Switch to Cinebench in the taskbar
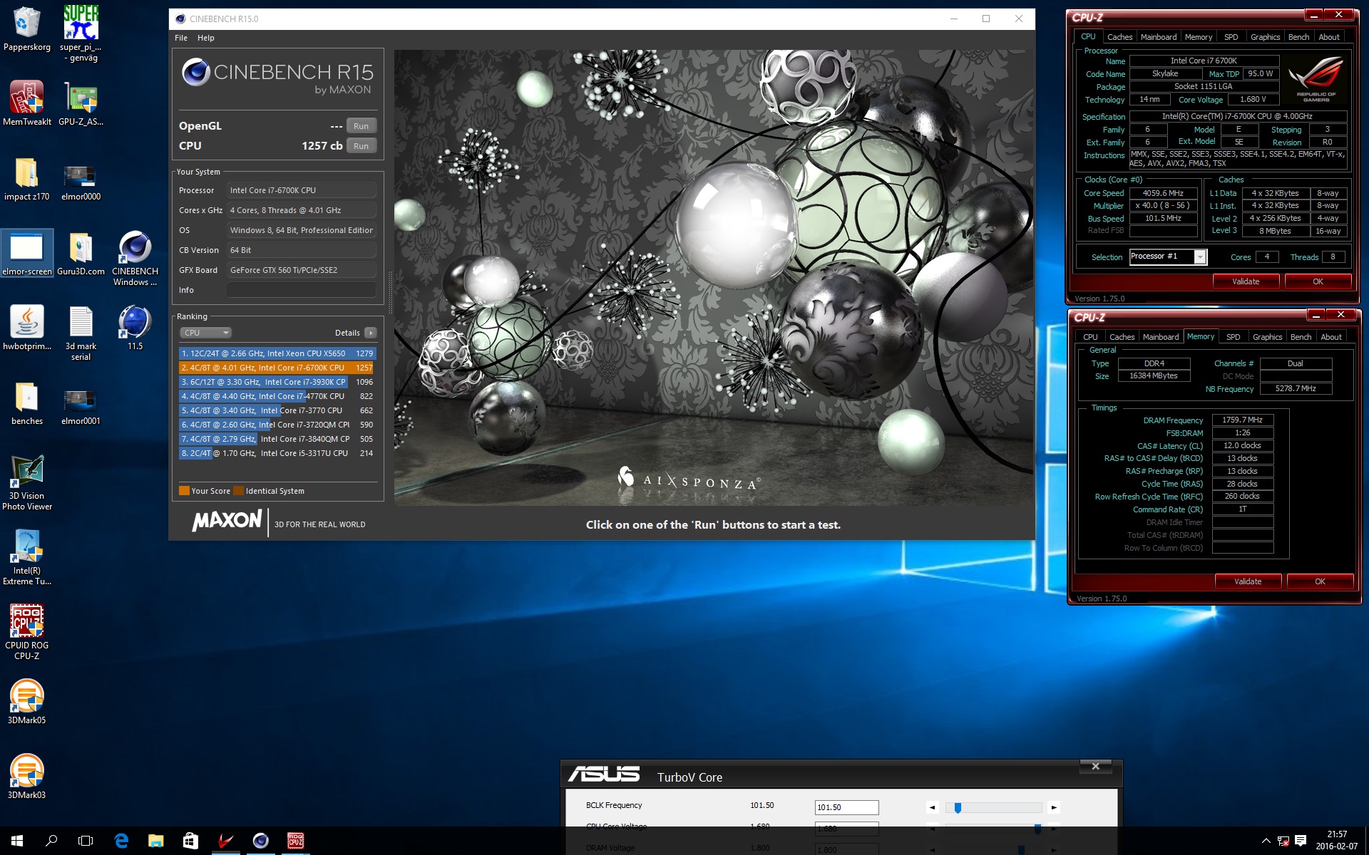This screenshot has width=1369, height=855. coord(260,841)
